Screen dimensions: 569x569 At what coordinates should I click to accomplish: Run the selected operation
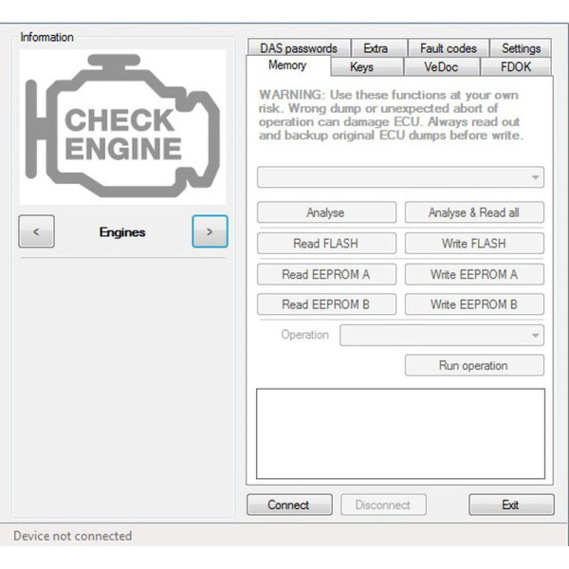click(x=474, y=366)
